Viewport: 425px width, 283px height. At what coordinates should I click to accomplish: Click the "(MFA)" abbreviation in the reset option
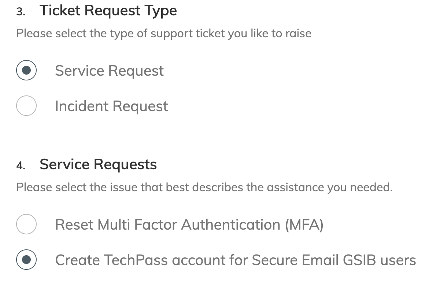pyautogui.click(x=304, y=224)
